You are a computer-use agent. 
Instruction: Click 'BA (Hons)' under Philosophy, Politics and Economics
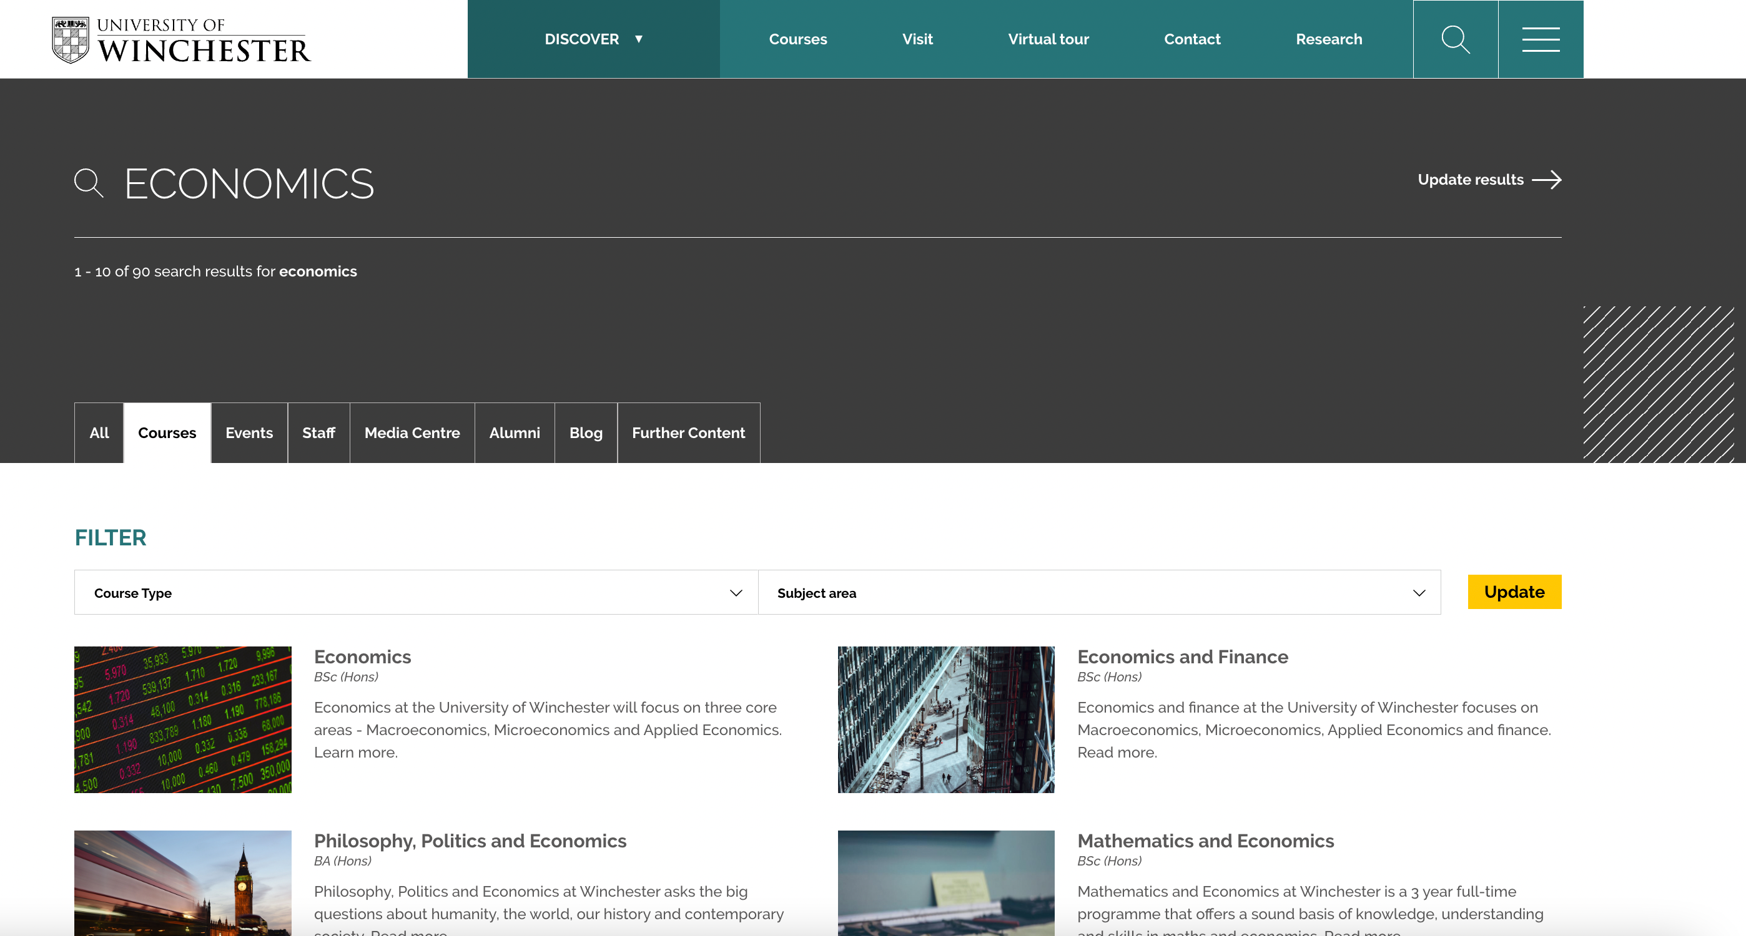point(342,861)
